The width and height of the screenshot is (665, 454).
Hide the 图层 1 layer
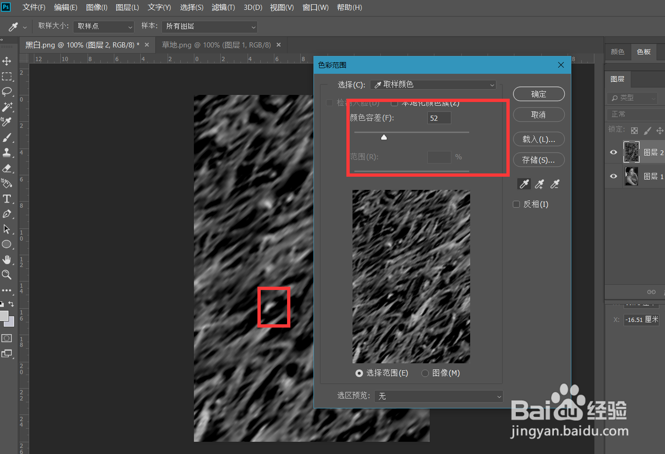point(613,176)
